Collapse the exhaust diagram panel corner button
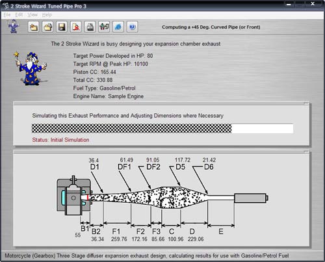This screenshot has height=262, width=325. (306, 152)
